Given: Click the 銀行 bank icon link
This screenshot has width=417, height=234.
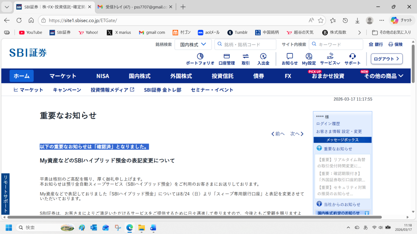Looking at the screenshot, I should click(x=376, y=44).
